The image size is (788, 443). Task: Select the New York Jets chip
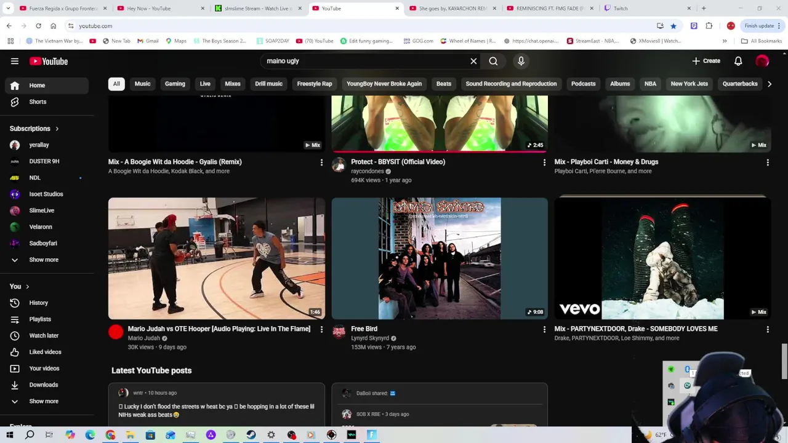pyautogui.click(x=689, y=84)
